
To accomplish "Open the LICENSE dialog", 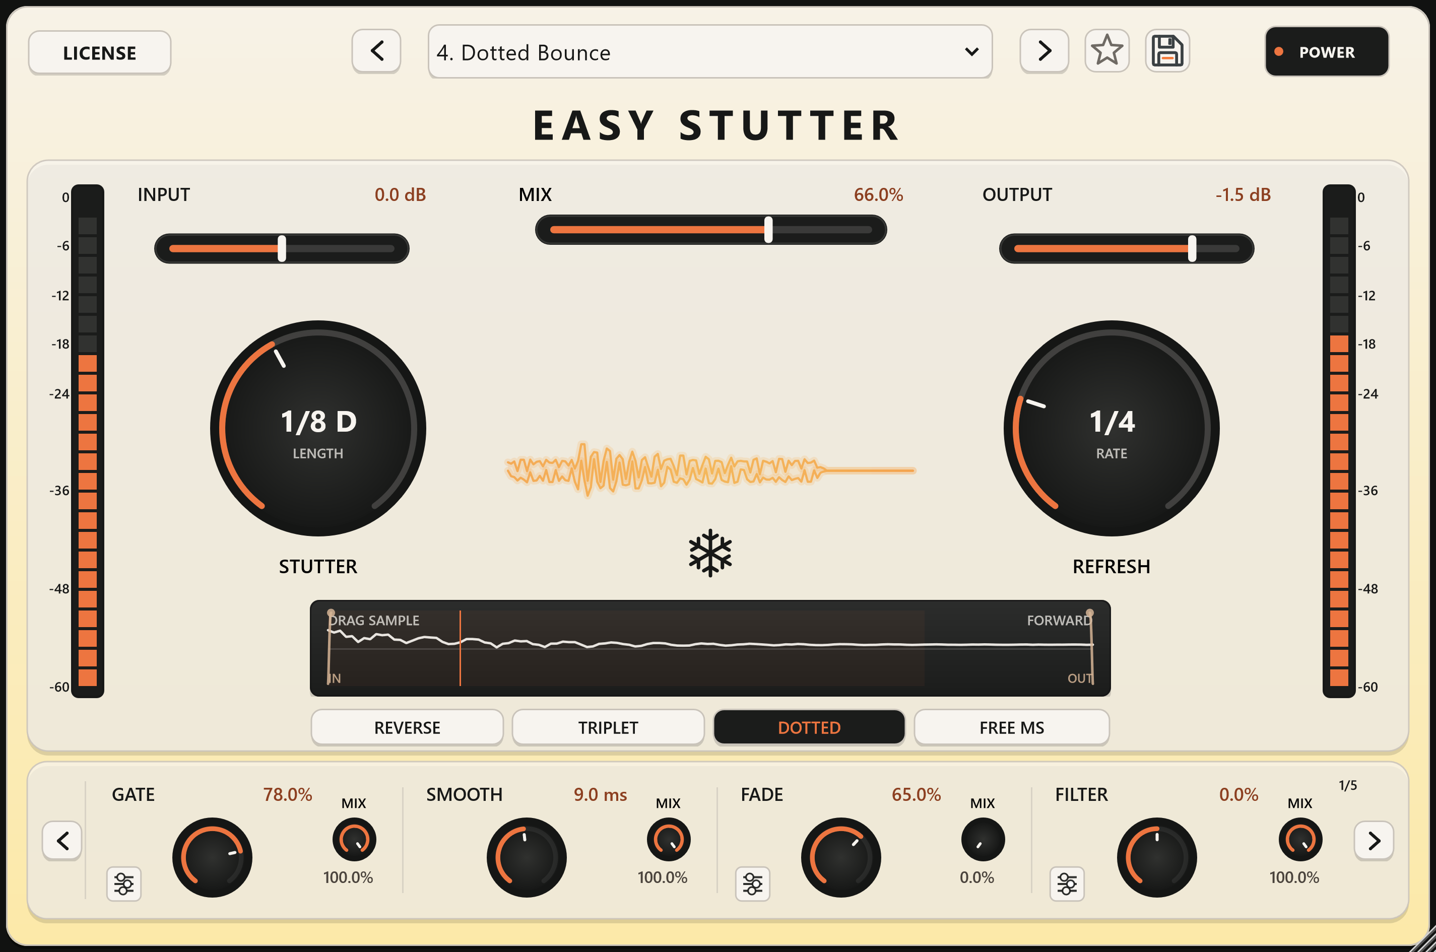I will point(100,53).
